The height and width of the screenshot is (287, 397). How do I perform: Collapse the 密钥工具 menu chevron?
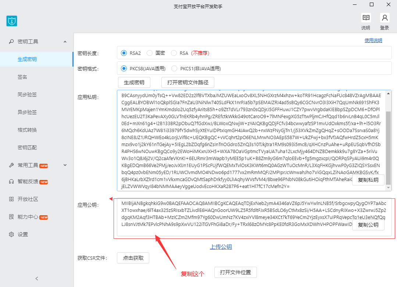65,42
